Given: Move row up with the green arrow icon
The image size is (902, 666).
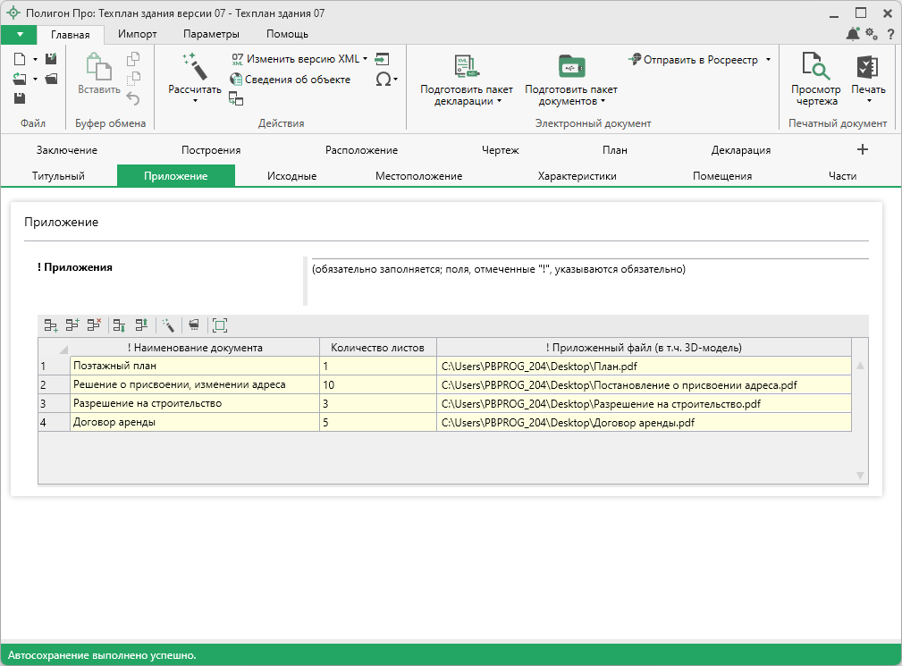Looking at the screenshot, I should pyautogui.click(x=141, y=326).
